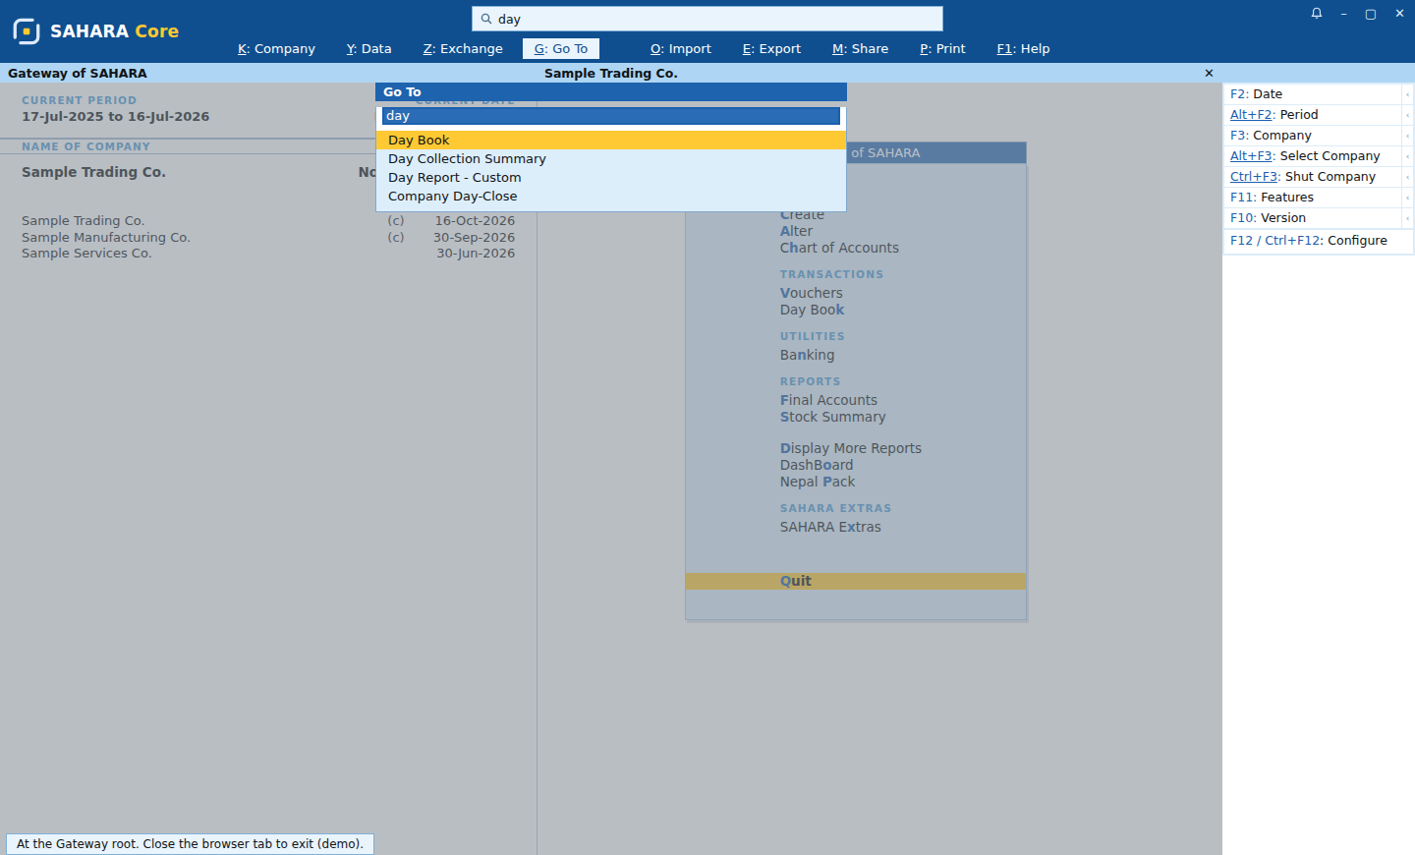Open the F1: Help menu

[x=1023, y=48]
